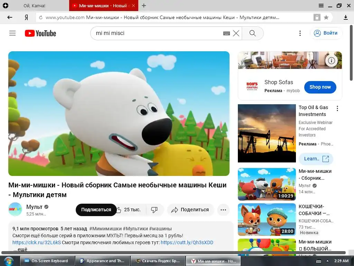
Task: Click the Learn.. external link button
Action: pyautogui.click(x=316, y=159)
